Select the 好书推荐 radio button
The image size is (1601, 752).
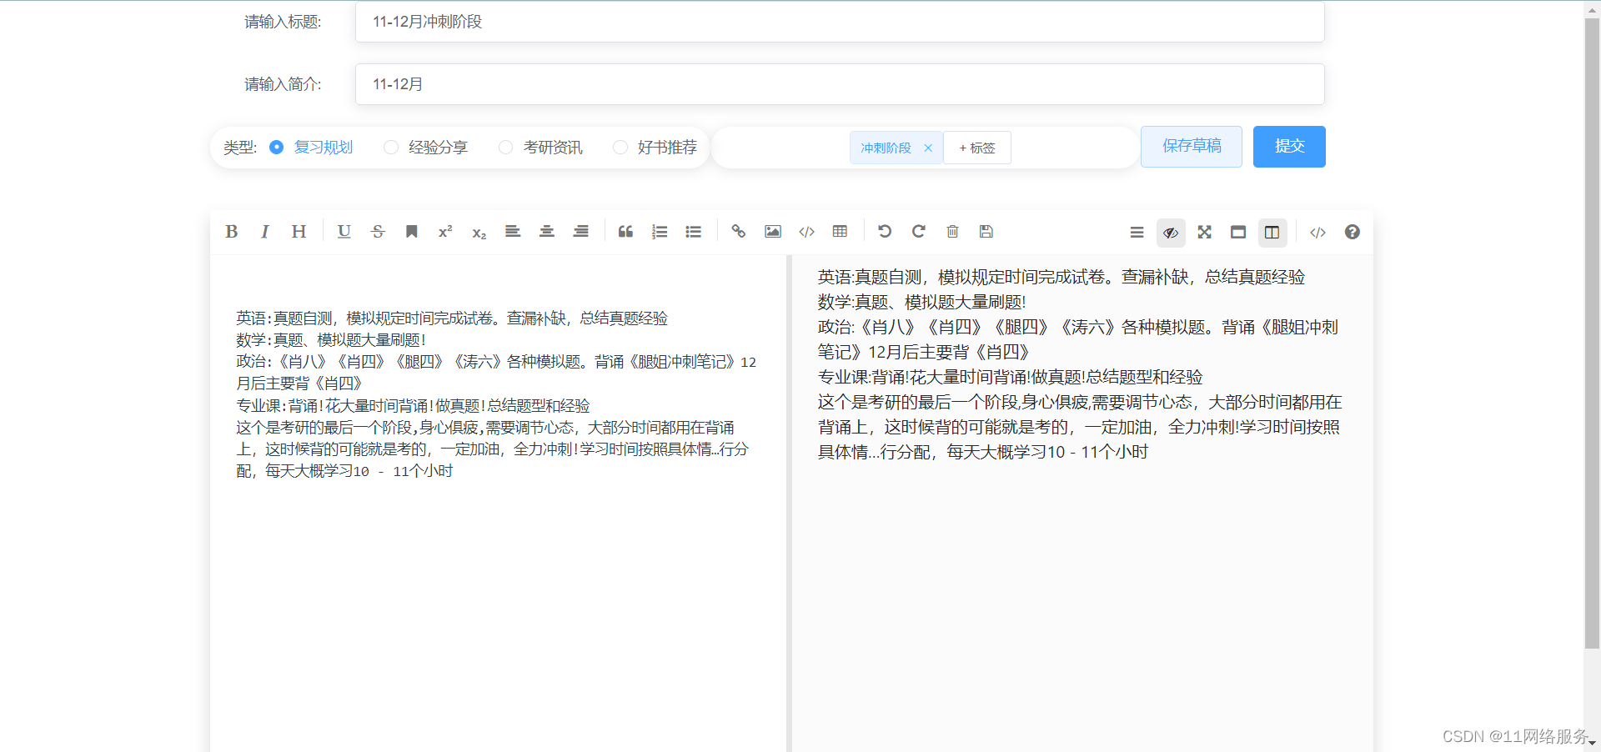coord(620,148)
